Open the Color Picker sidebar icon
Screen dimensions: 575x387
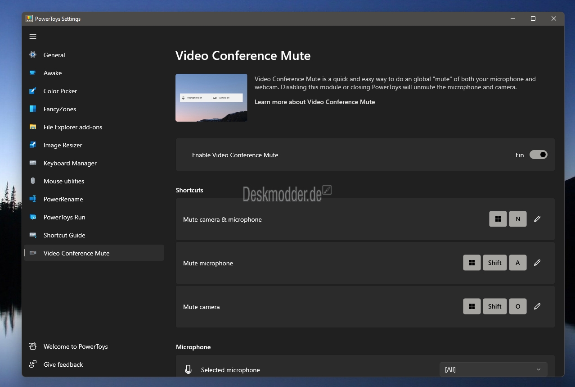33,91
